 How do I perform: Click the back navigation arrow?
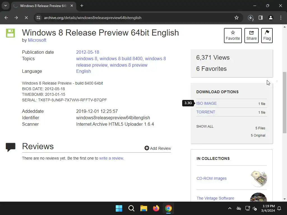coord(6,18)
